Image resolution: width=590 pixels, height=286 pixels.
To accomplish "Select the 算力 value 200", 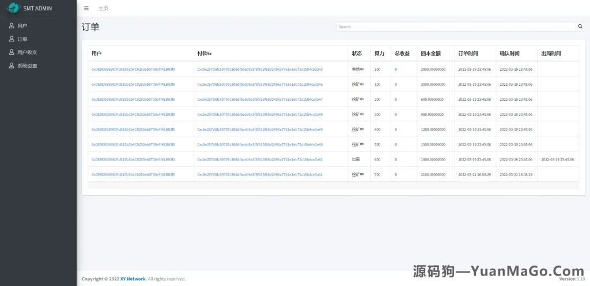I will pos(377,99).
